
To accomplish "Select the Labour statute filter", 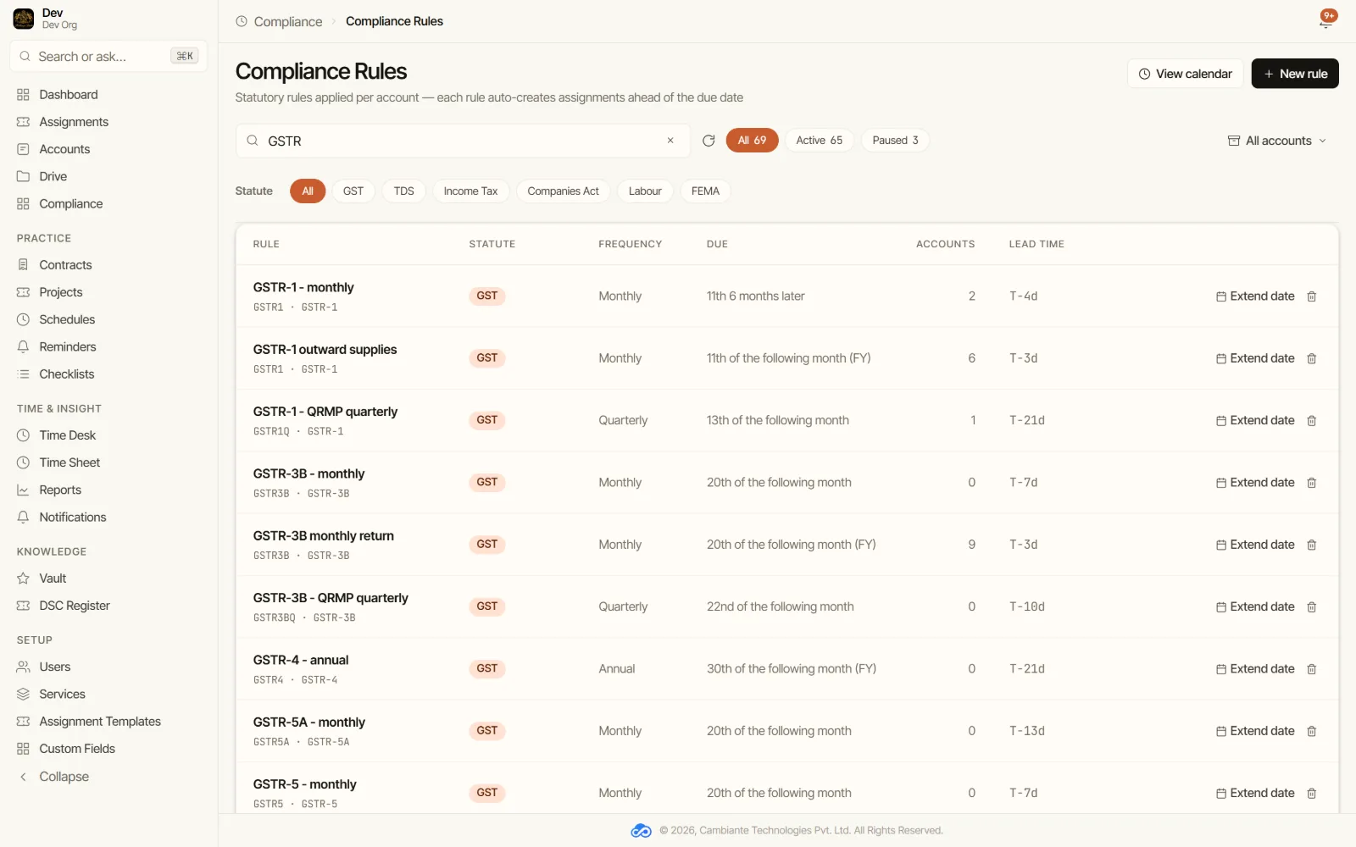I will coord(645,191).
